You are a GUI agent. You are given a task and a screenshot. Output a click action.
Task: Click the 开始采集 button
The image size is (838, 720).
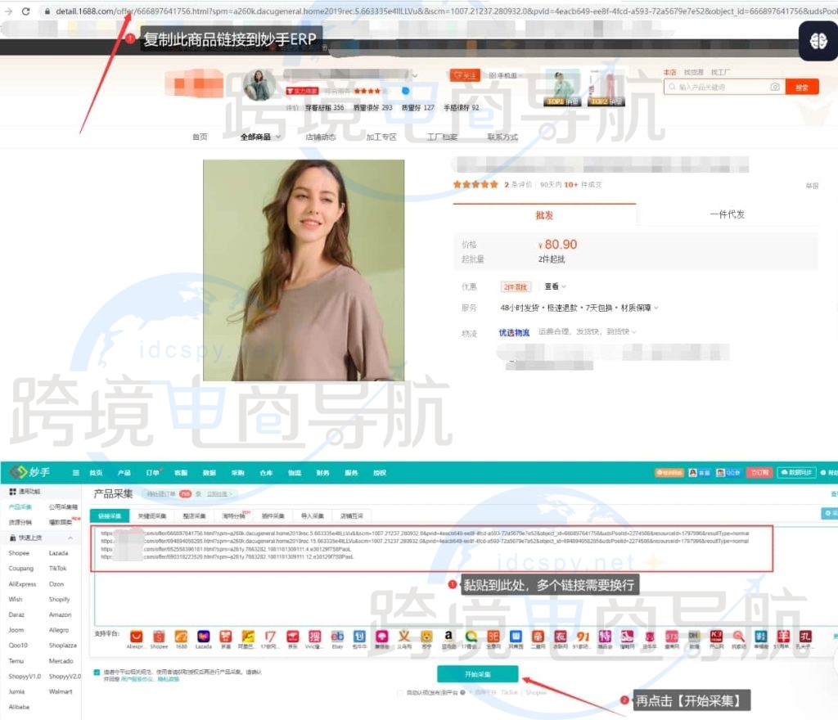point(477,674)
